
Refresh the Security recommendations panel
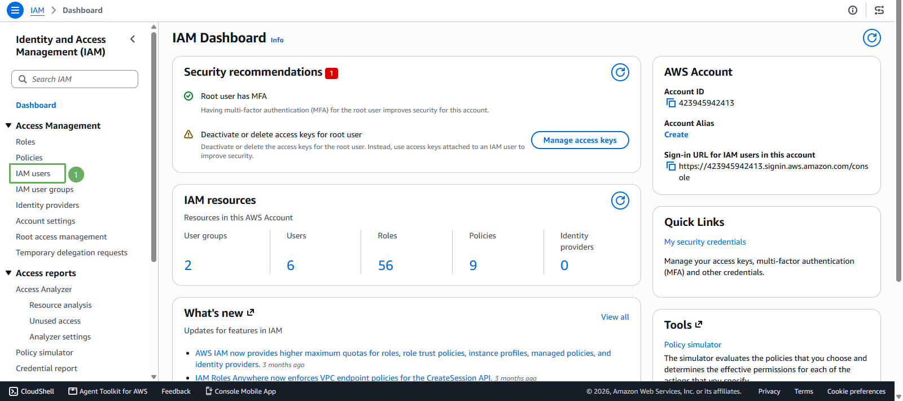(620, 72)
